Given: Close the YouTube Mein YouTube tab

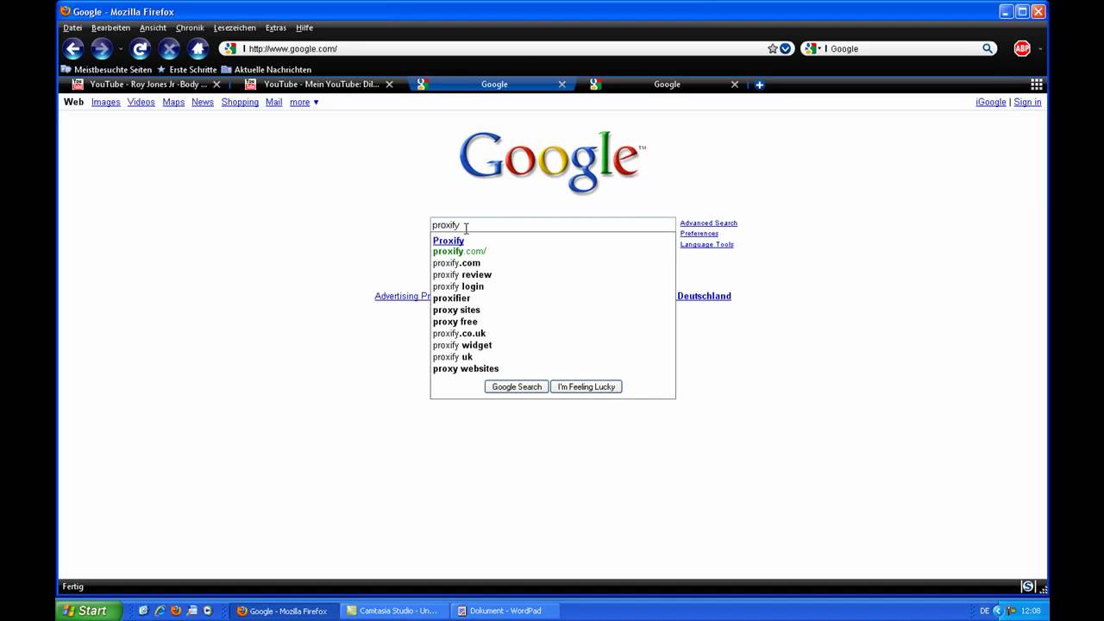Looking at the screenshot, I should [389, 85].
